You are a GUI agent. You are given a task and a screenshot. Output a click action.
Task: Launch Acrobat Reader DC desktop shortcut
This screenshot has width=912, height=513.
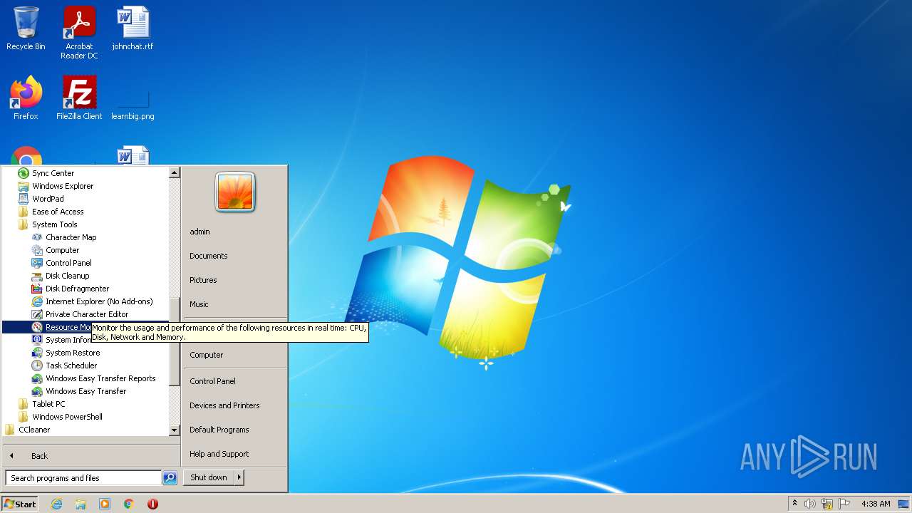(x=79, y=33)
